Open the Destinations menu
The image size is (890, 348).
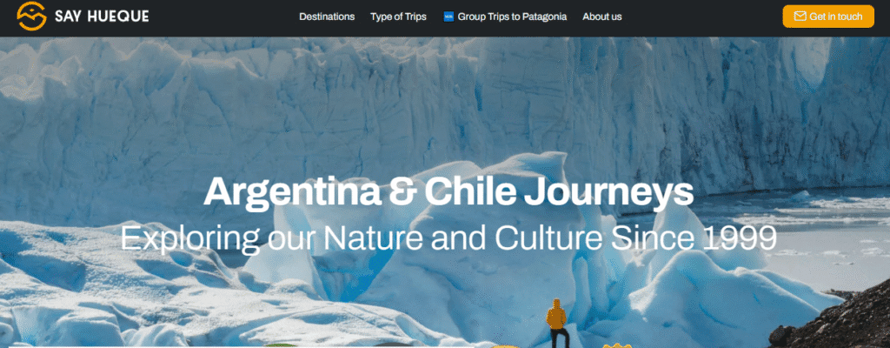coord(327,17)
